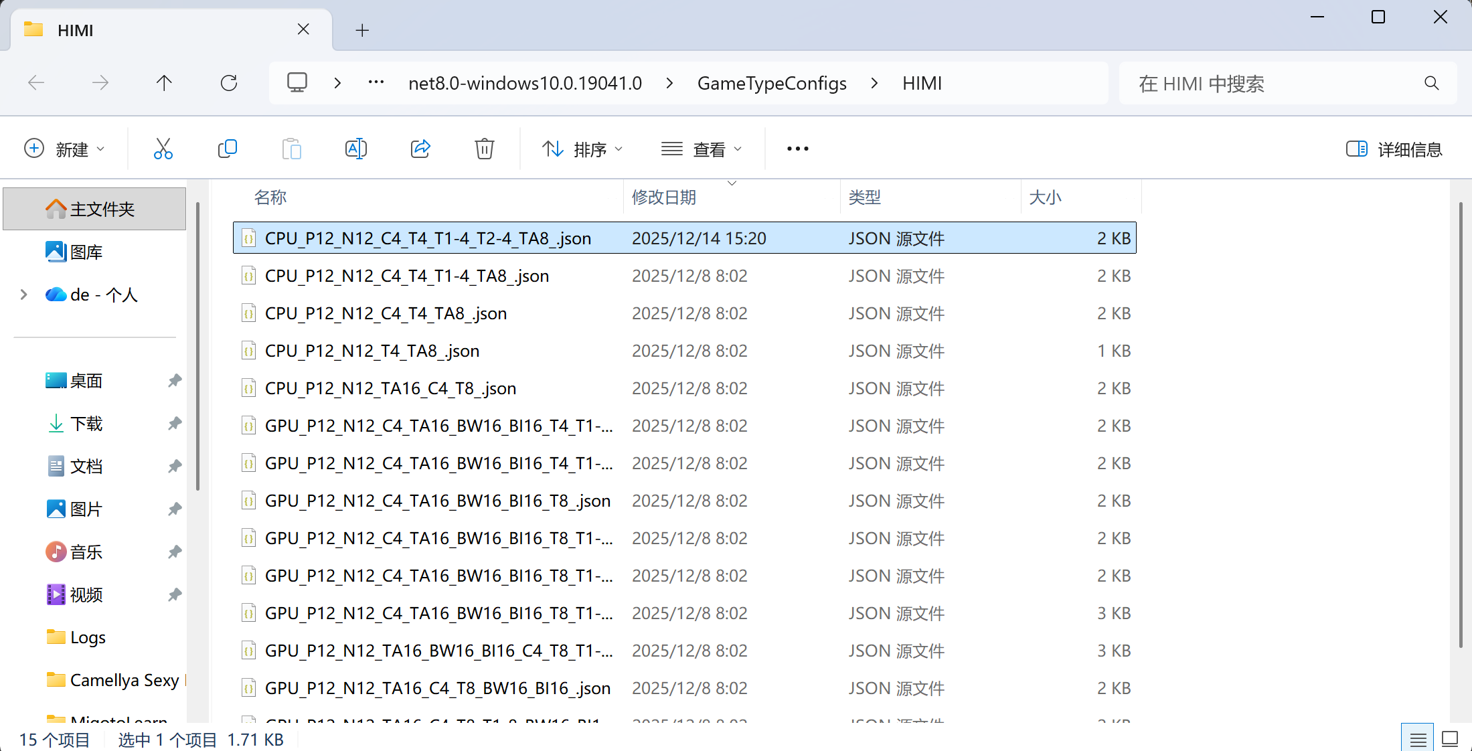This screenshot has width=1472, height=751.
Task: Rename the selected CPU config file
Action: (355, 149)
